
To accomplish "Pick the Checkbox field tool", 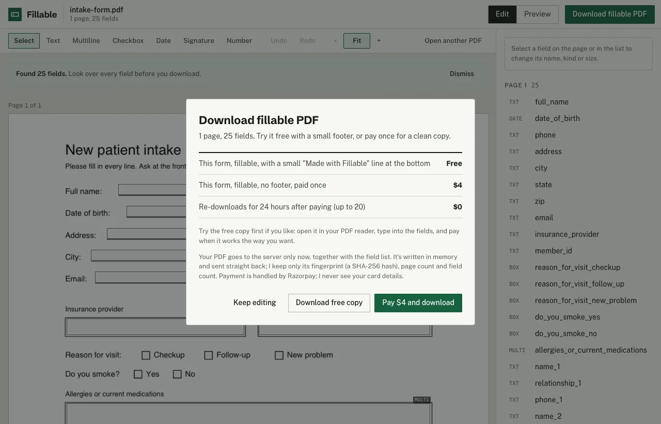I will pos(128,41).
